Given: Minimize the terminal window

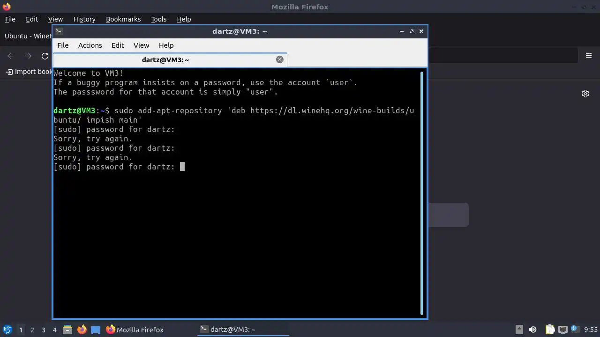Looking at the screenshot, I should [x=402, y=31].
